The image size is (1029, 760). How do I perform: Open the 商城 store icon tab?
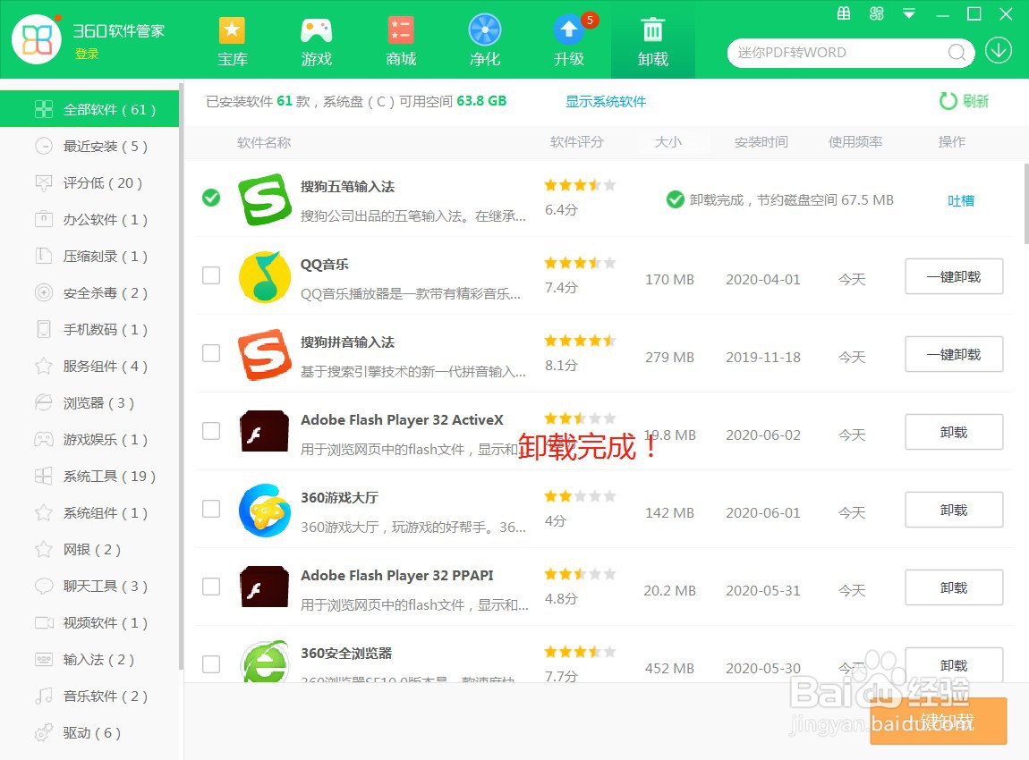(x=400, y=40)
